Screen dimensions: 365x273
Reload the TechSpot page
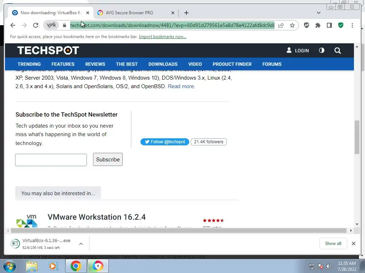36,25
